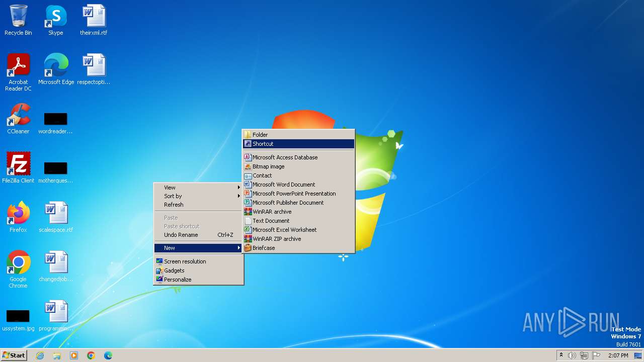The width and height of the screenshot is (644, 362).
Task: Open Gadgets from the context menu
Action: click(199, 270)
